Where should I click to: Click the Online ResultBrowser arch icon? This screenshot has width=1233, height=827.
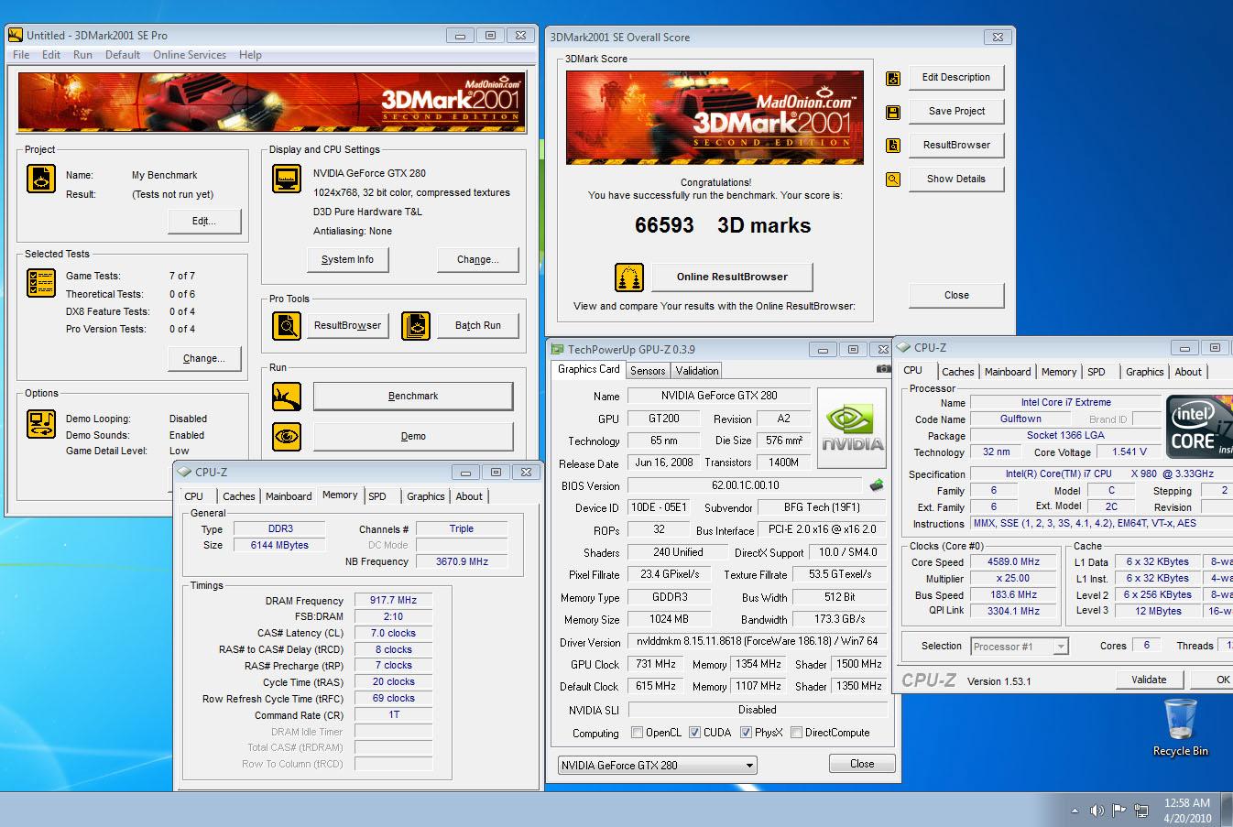pos(628,277)
